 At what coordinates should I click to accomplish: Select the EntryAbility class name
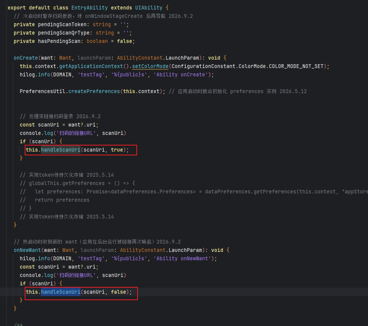(89, 8)
